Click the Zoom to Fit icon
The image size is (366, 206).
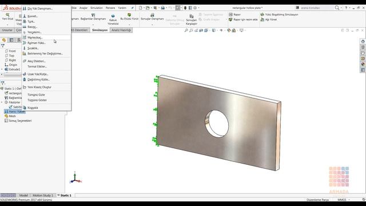click(186, 30)
